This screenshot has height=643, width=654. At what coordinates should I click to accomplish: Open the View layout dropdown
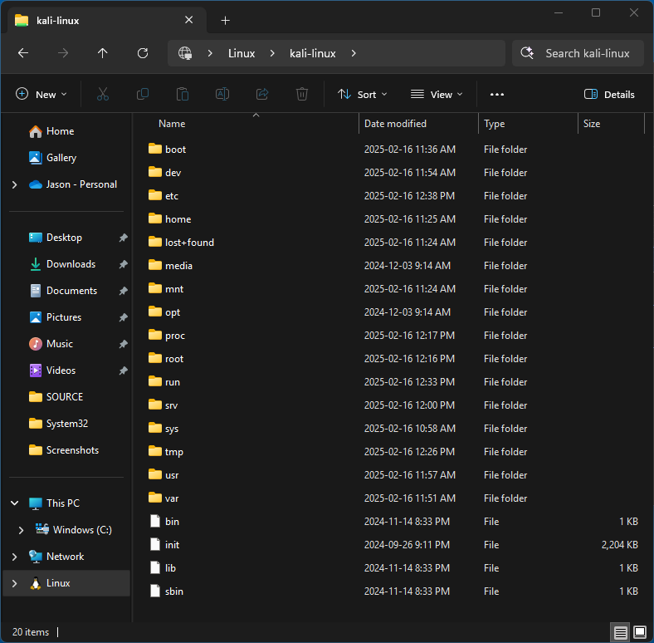pyautogui.click(x=437, y=95)
